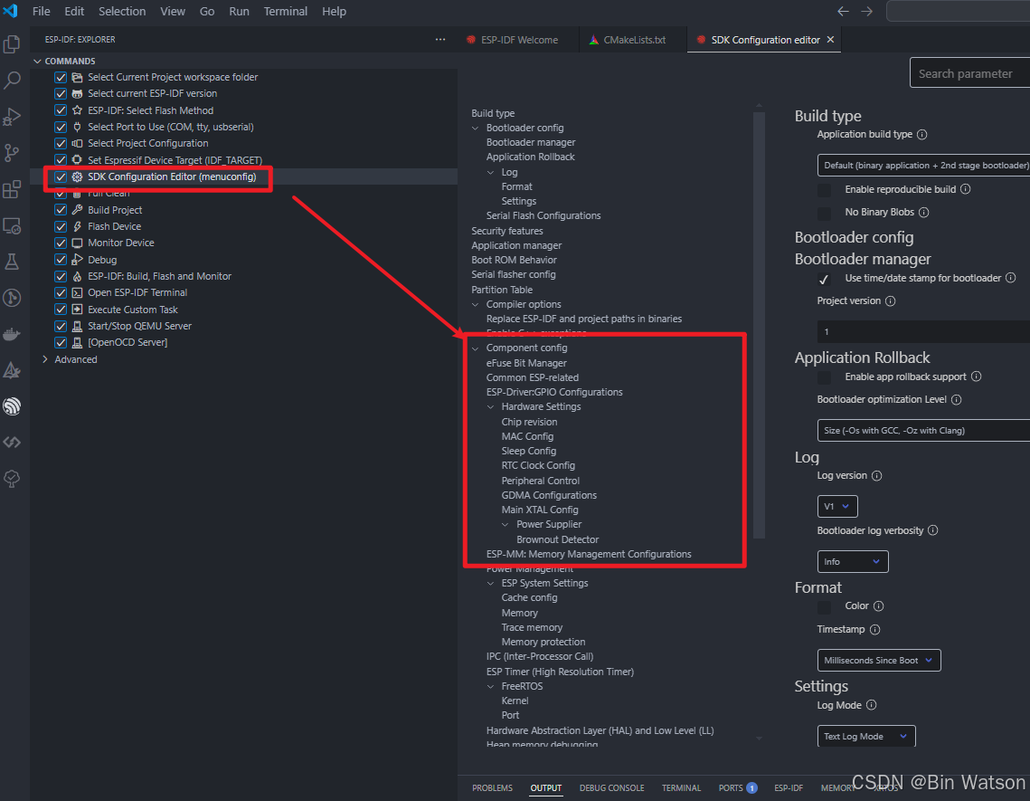Collapse Component config tree node

pyautogui.click(x=476, y=348)
